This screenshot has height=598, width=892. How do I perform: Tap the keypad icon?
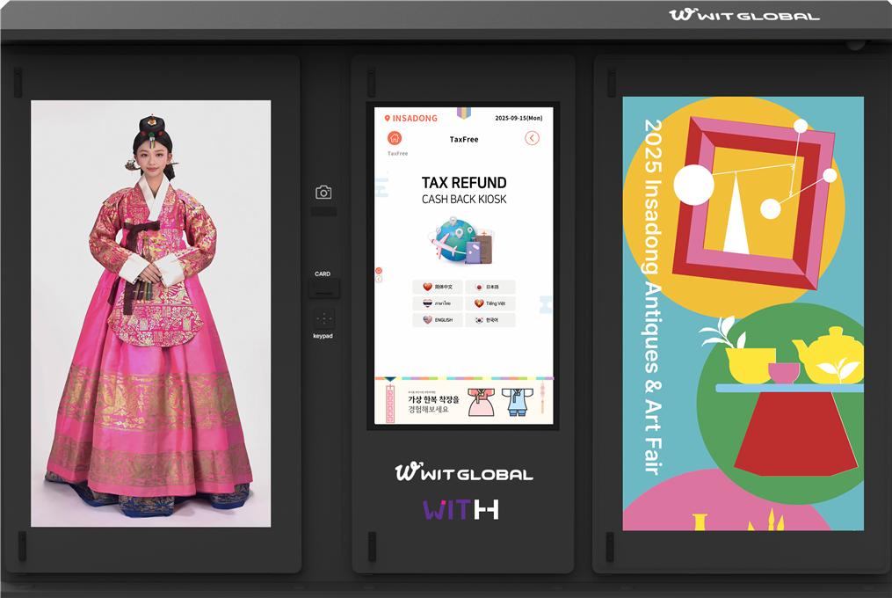point(323,319)
